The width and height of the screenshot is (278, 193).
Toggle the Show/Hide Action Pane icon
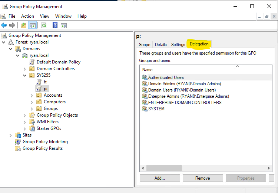[64, 25]
